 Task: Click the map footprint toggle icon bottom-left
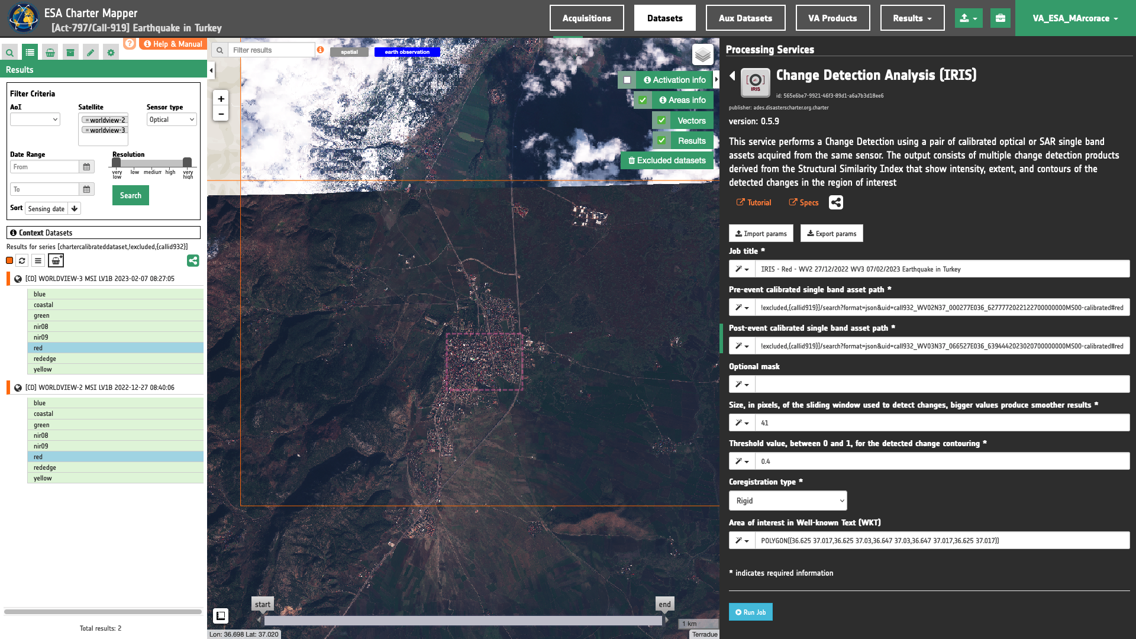click(x=221, y=616)
